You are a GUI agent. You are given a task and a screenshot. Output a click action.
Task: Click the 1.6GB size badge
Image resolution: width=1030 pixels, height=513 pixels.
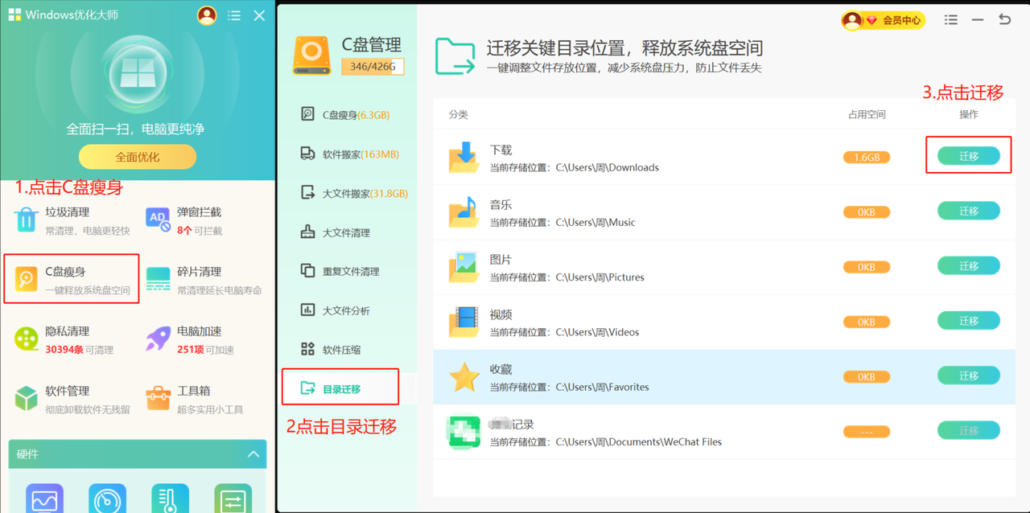(x=867, y=157)
